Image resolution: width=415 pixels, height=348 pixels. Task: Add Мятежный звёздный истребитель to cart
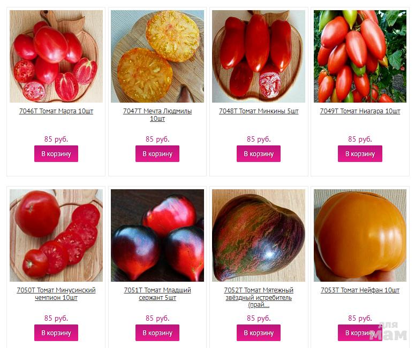(x=259, y=332)
